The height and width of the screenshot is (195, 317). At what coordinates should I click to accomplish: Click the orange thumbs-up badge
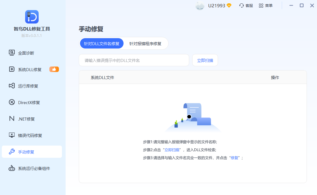54,69
